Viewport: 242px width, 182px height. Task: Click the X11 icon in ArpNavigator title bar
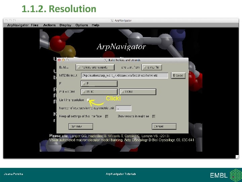(x=112, y=21)
